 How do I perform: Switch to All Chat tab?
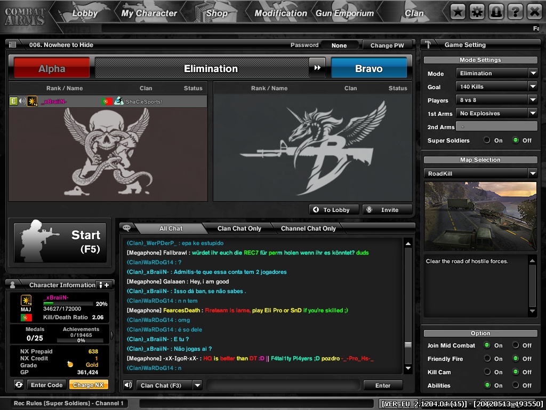pos(171,228)
